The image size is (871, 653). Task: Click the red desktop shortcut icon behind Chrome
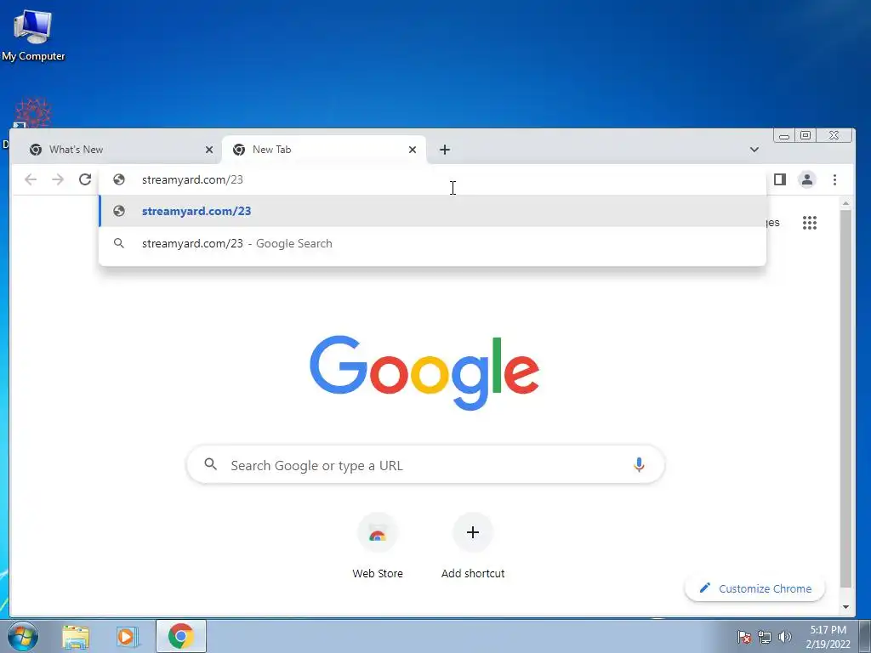[33, 113]
